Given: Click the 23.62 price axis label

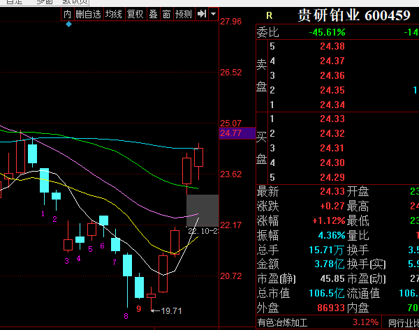Looking at the screenshot, I should 231,174.
